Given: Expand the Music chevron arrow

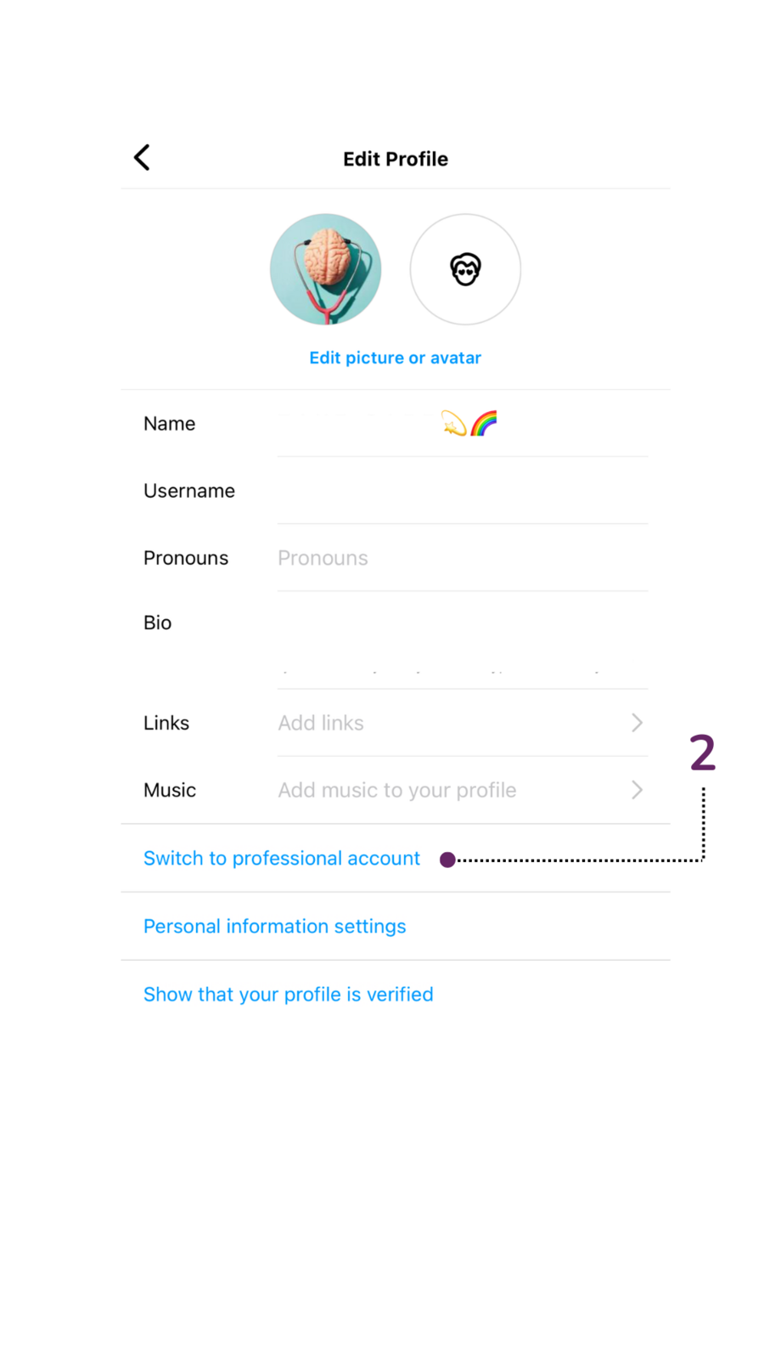Looking at the screenshot, I should pos(637,790).
